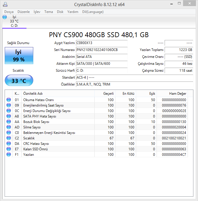Screen dimensions: 198x201
Task: Click status orb for Silme Sayısı row
Action: pos(9,127)
